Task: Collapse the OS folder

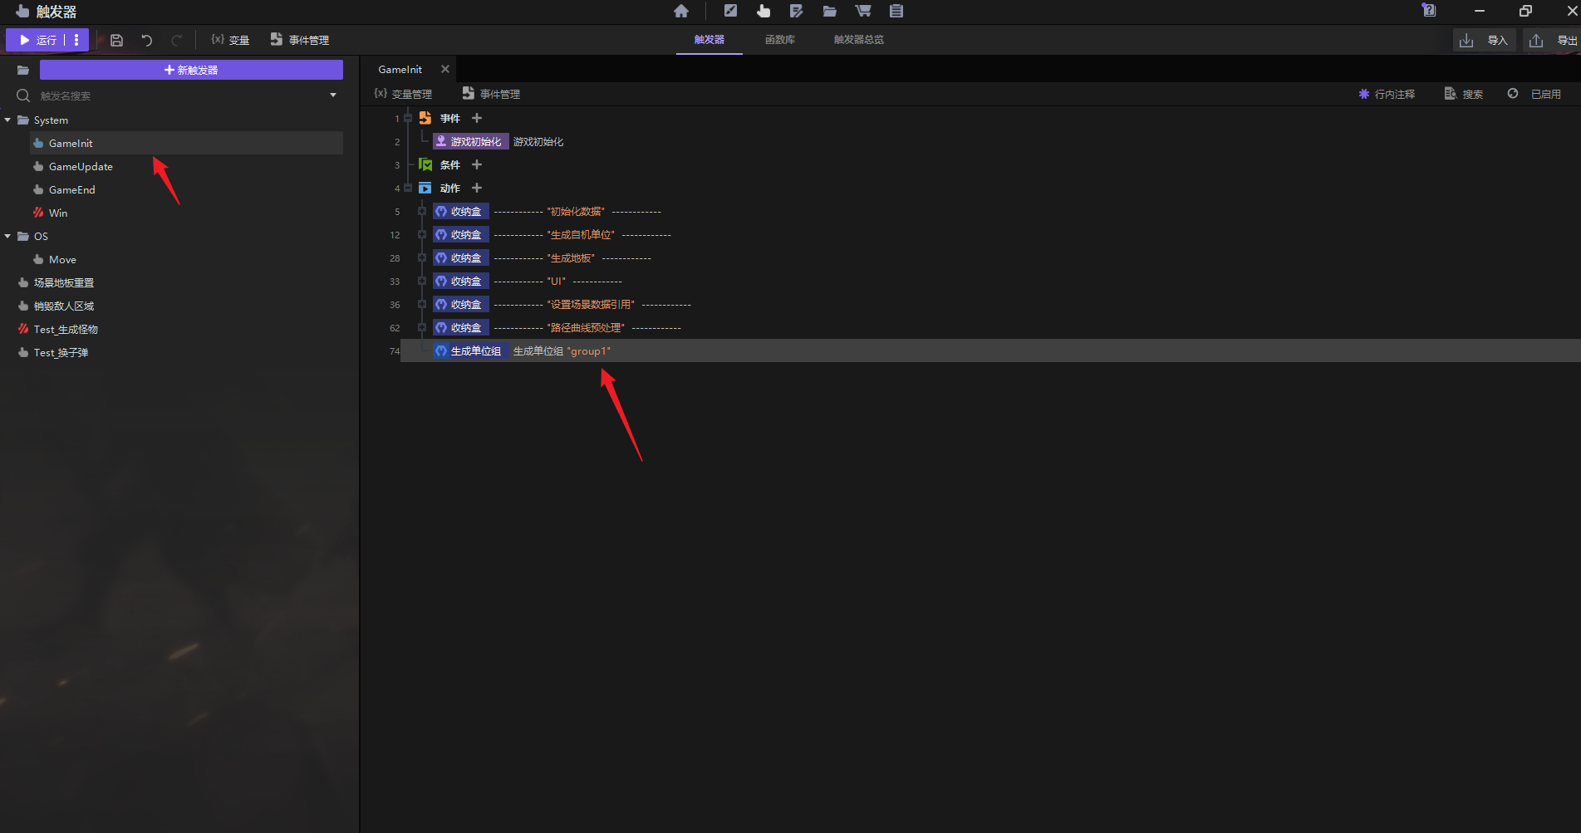Action: coord(7,236)
